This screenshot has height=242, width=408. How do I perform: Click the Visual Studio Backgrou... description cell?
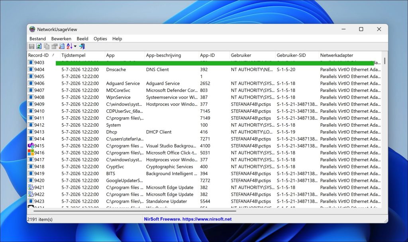171,146
